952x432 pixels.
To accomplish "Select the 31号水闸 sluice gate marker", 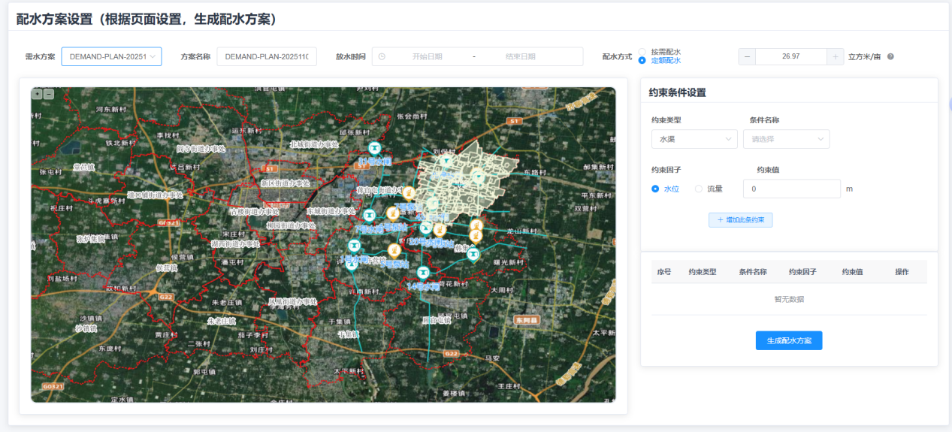I will coord(373,148).
